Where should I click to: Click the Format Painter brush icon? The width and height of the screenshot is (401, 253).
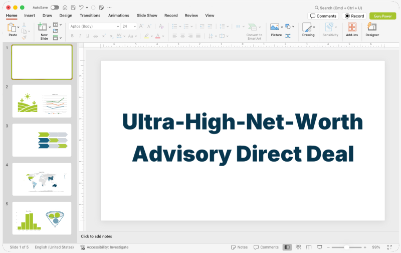[x=24, y=38]
